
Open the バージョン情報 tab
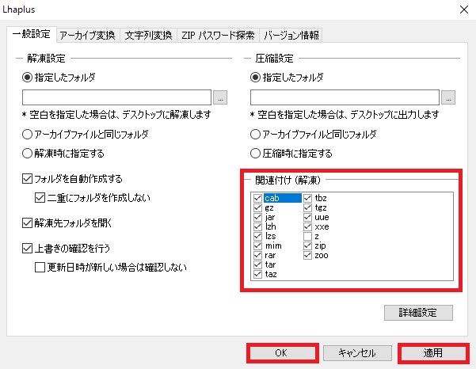[x=291, y=35]
